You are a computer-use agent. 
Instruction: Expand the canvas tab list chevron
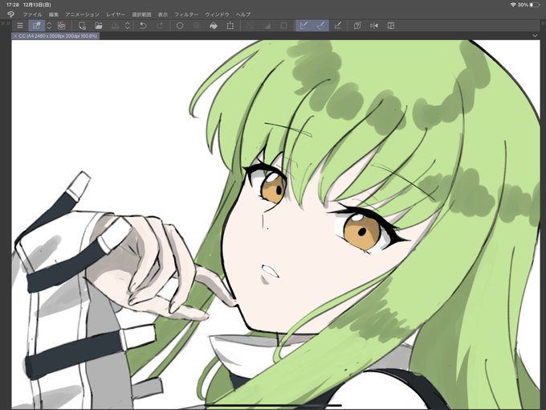click(535, 35)
